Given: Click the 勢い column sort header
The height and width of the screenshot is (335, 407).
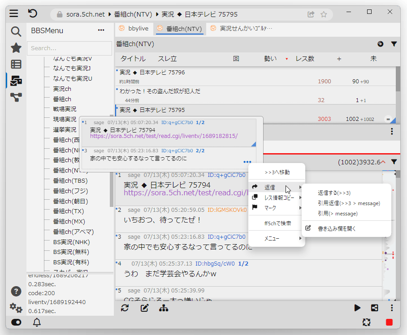Looking at the screenshot, I should [270, 59].
